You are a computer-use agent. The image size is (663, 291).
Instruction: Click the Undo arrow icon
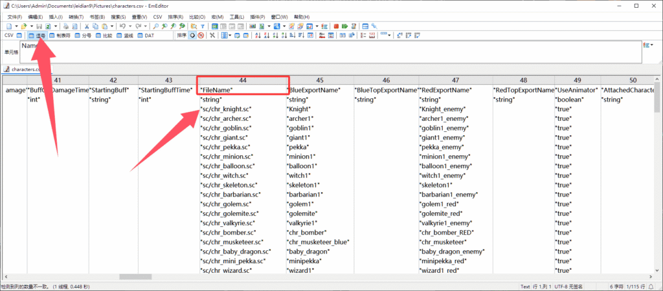pos(122,26)
